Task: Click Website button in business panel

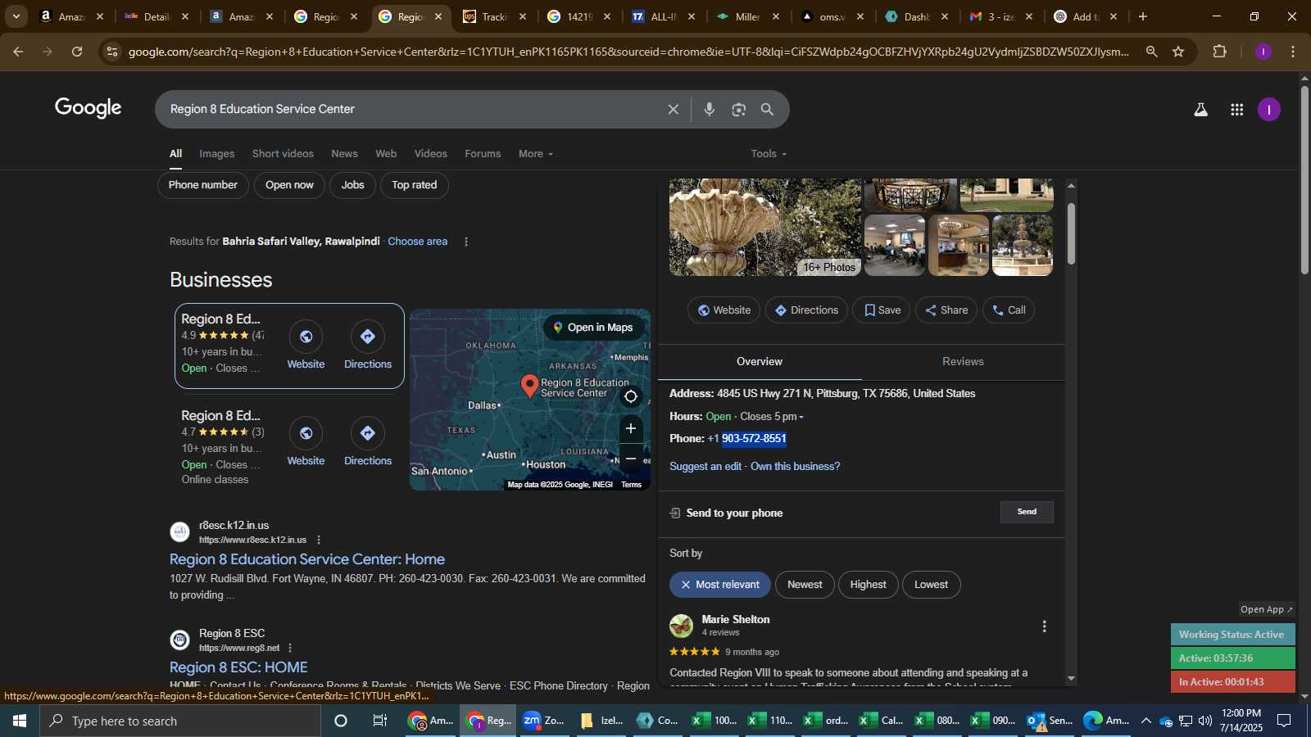Action: [724, 310]
